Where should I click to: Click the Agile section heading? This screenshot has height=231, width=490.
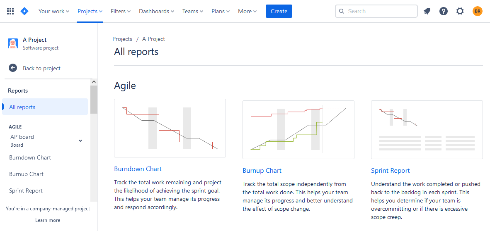pyautogui.click(x=125, y=85)
